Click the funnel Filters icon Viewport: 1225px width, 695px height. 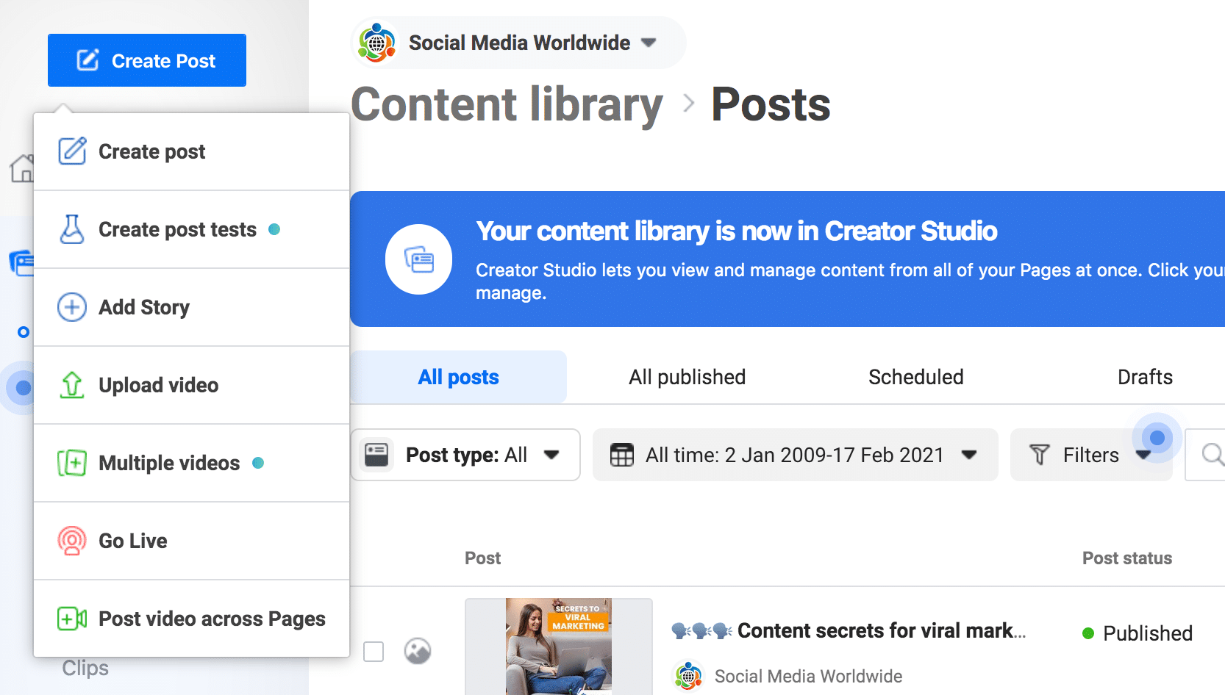pyautogui.click(x=1039, y=455)
